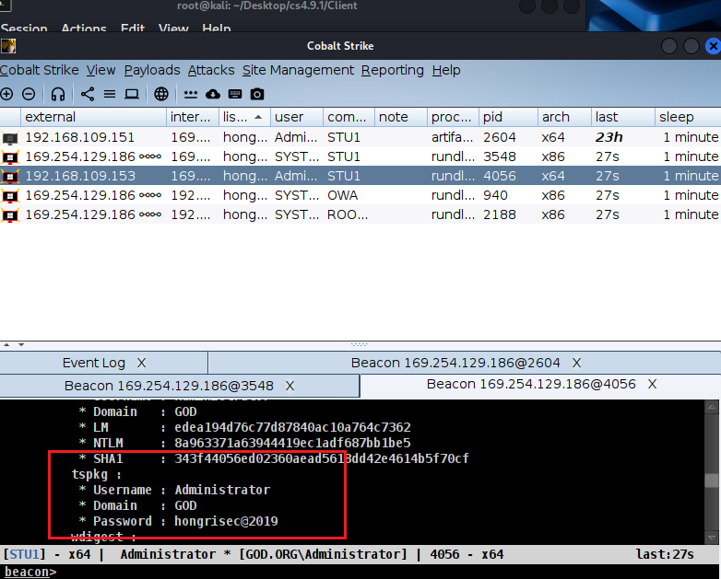Screen dimensions: 721x579
Task: Click the beacon icon of the OWA row
Action: tap(10, 195)
